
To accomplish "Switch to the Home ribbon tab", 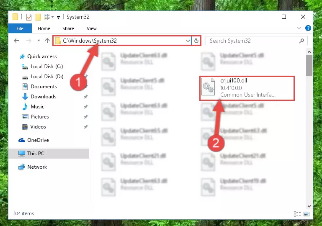I will click(44, 28).
